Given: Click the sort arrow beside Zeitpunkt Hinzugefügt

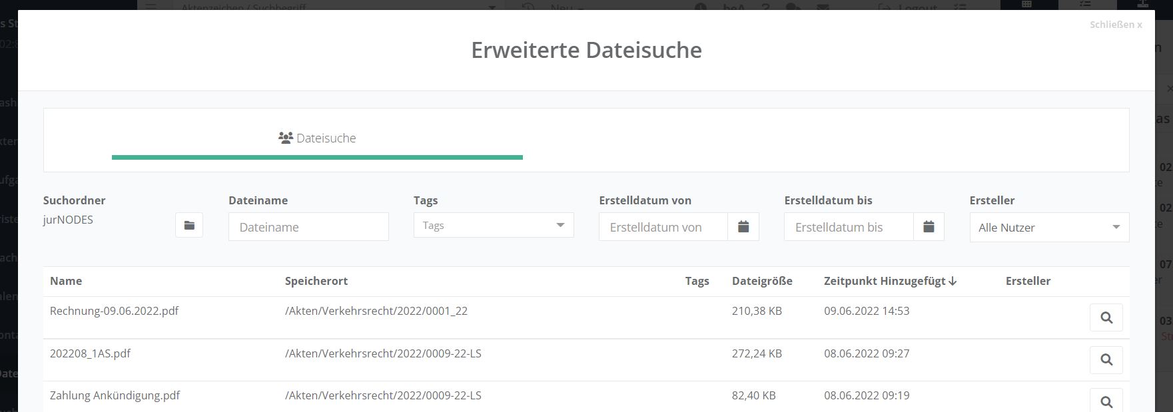Looking at the screenshot, I should pyautogui.click(x=953, y=282).
